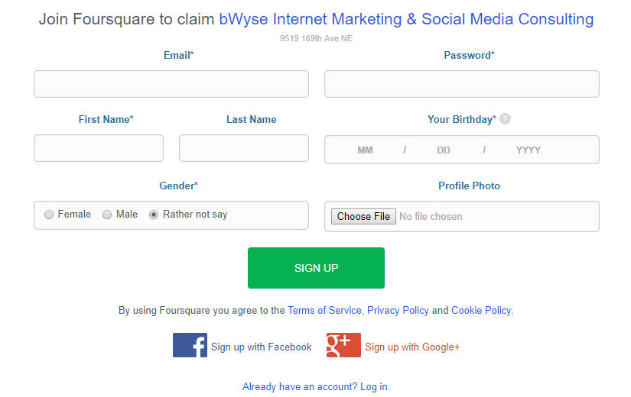Click the Google+ logo icon
Image resolution: width=631 pixels, height=397 pixels.
coord(343,345)
